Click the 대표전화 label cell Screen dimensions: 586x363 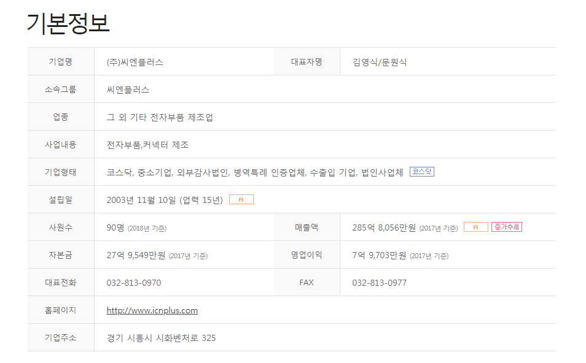61,283
